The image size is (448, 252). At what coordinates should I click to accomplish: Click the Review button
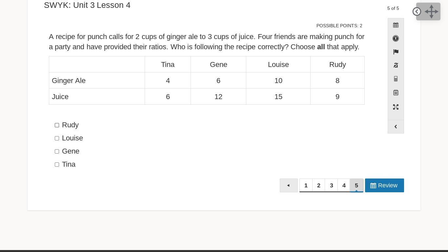tap(384, 185)
